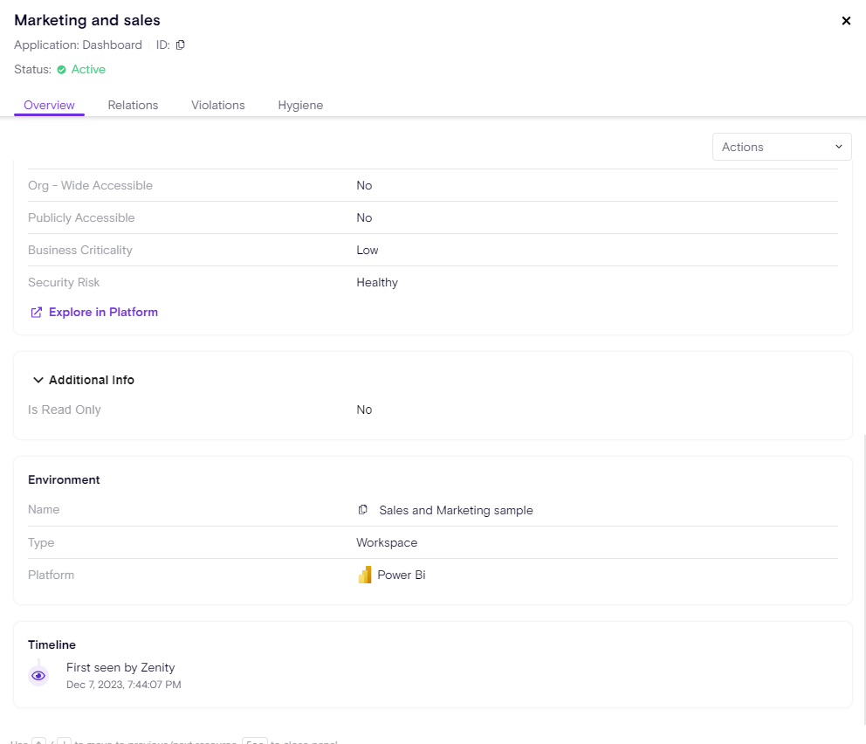
Task: Click the external-link icon beside Explore in Platform
Action: coord(37,313)
